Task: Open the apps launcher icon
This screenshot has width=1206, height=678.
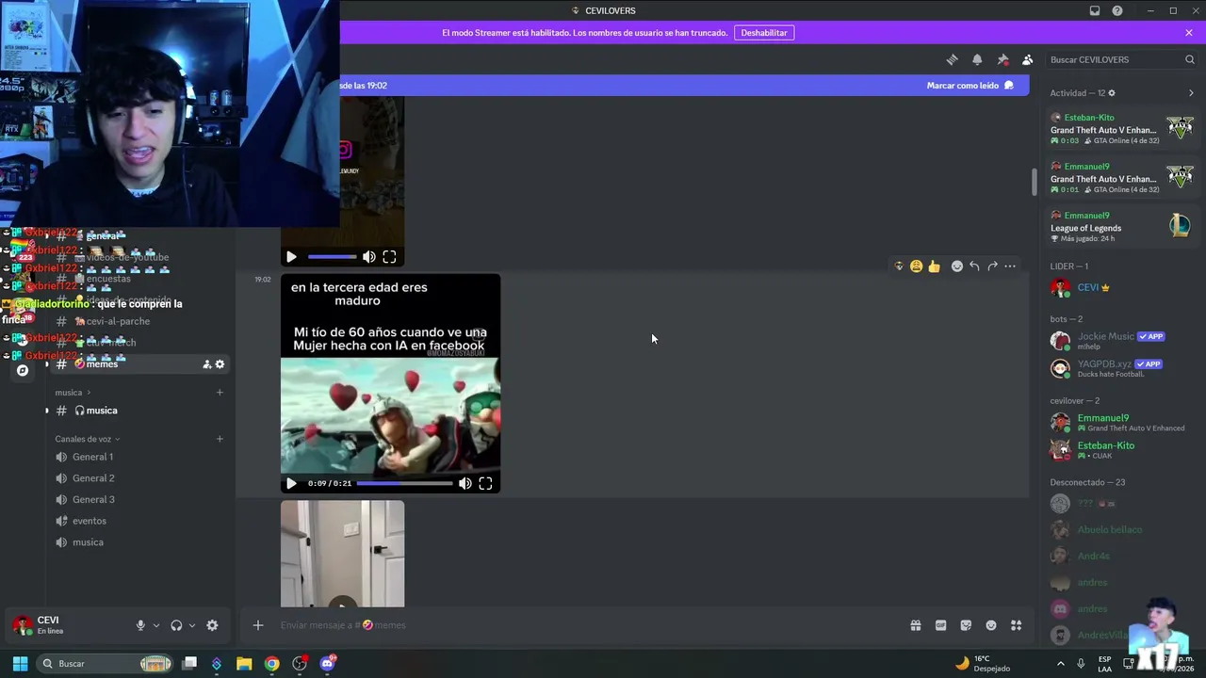Action: pyautogui.click(x=1016, y=625)
